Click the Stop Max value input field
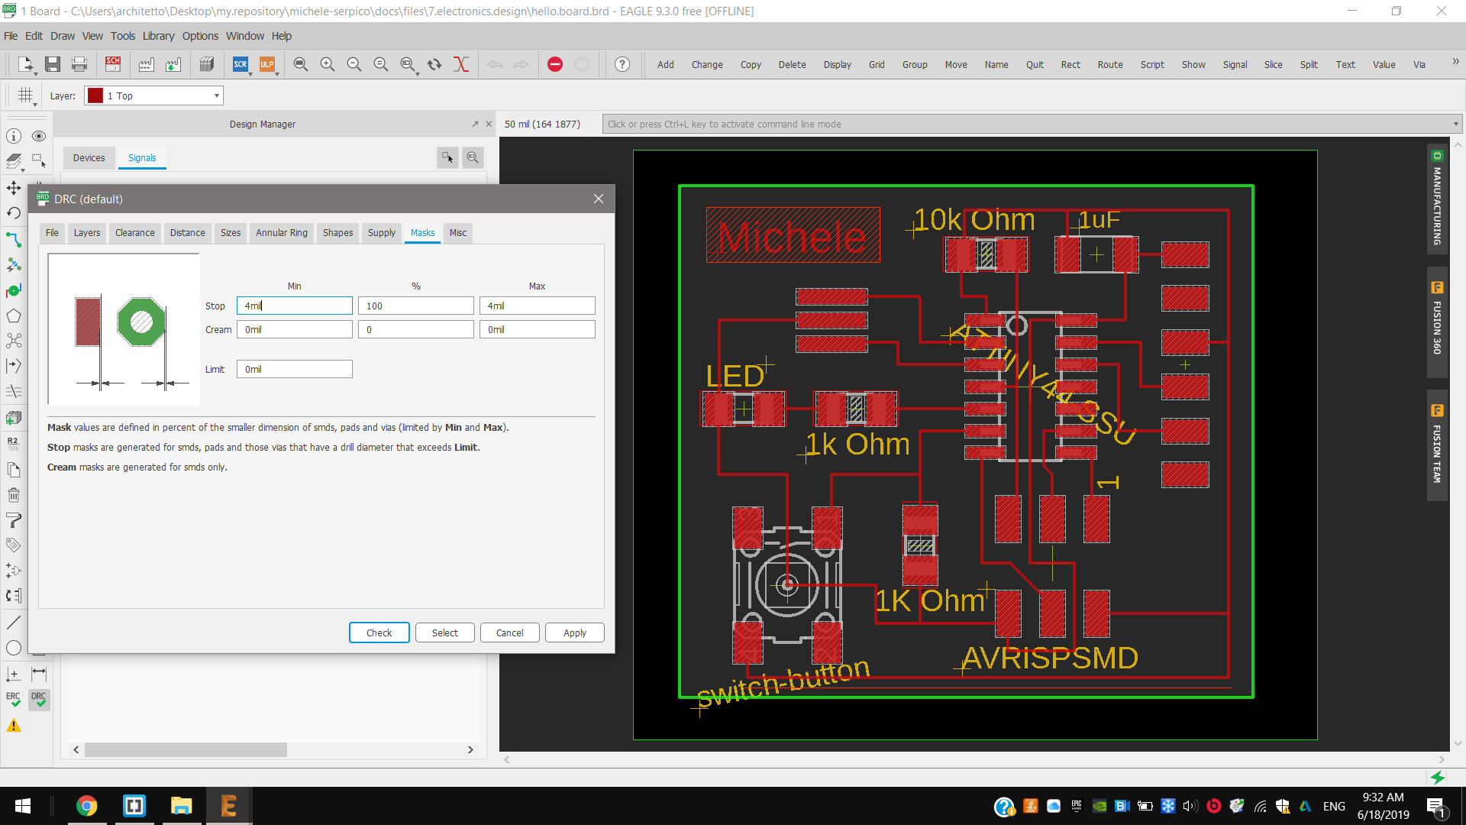 (537, 306)
